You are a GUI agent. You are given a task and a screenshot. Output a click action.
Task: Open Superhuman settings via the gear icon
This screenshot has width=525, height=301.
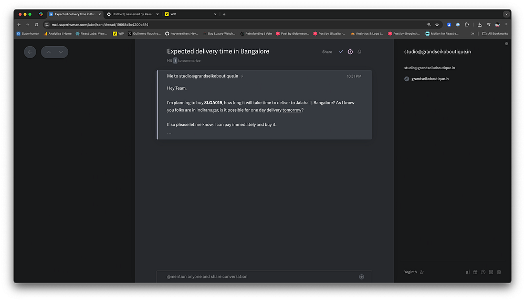499,272
